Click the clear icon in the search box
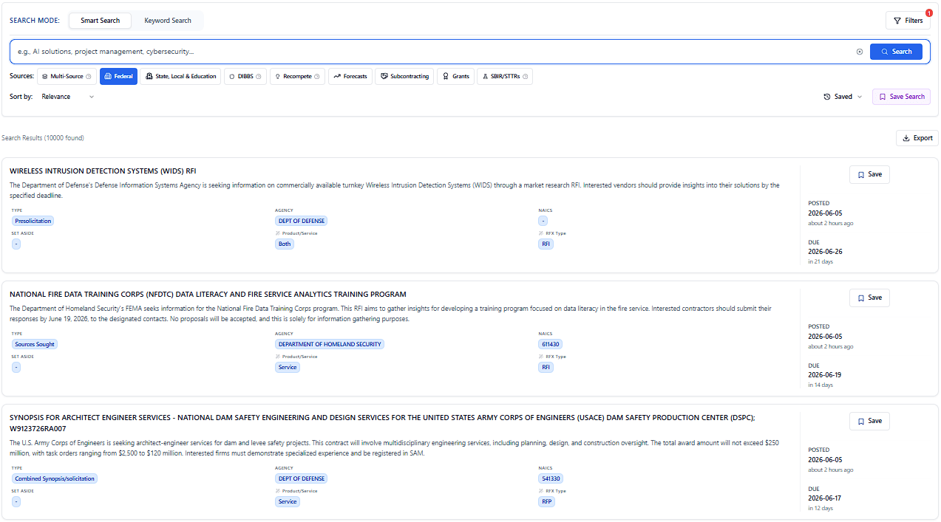 [859, 52]
